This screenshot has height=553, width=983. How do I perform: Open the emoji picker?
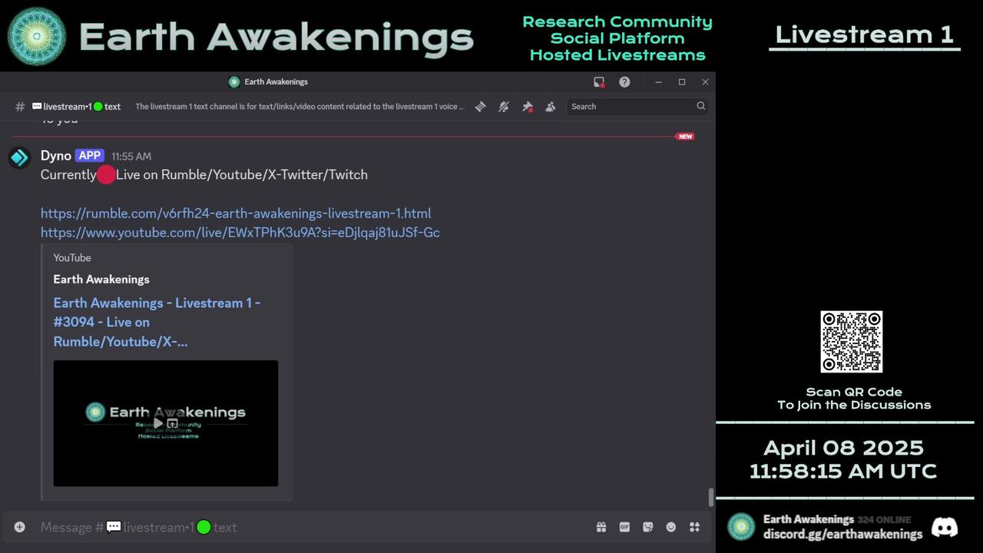(x=671, y=527)
